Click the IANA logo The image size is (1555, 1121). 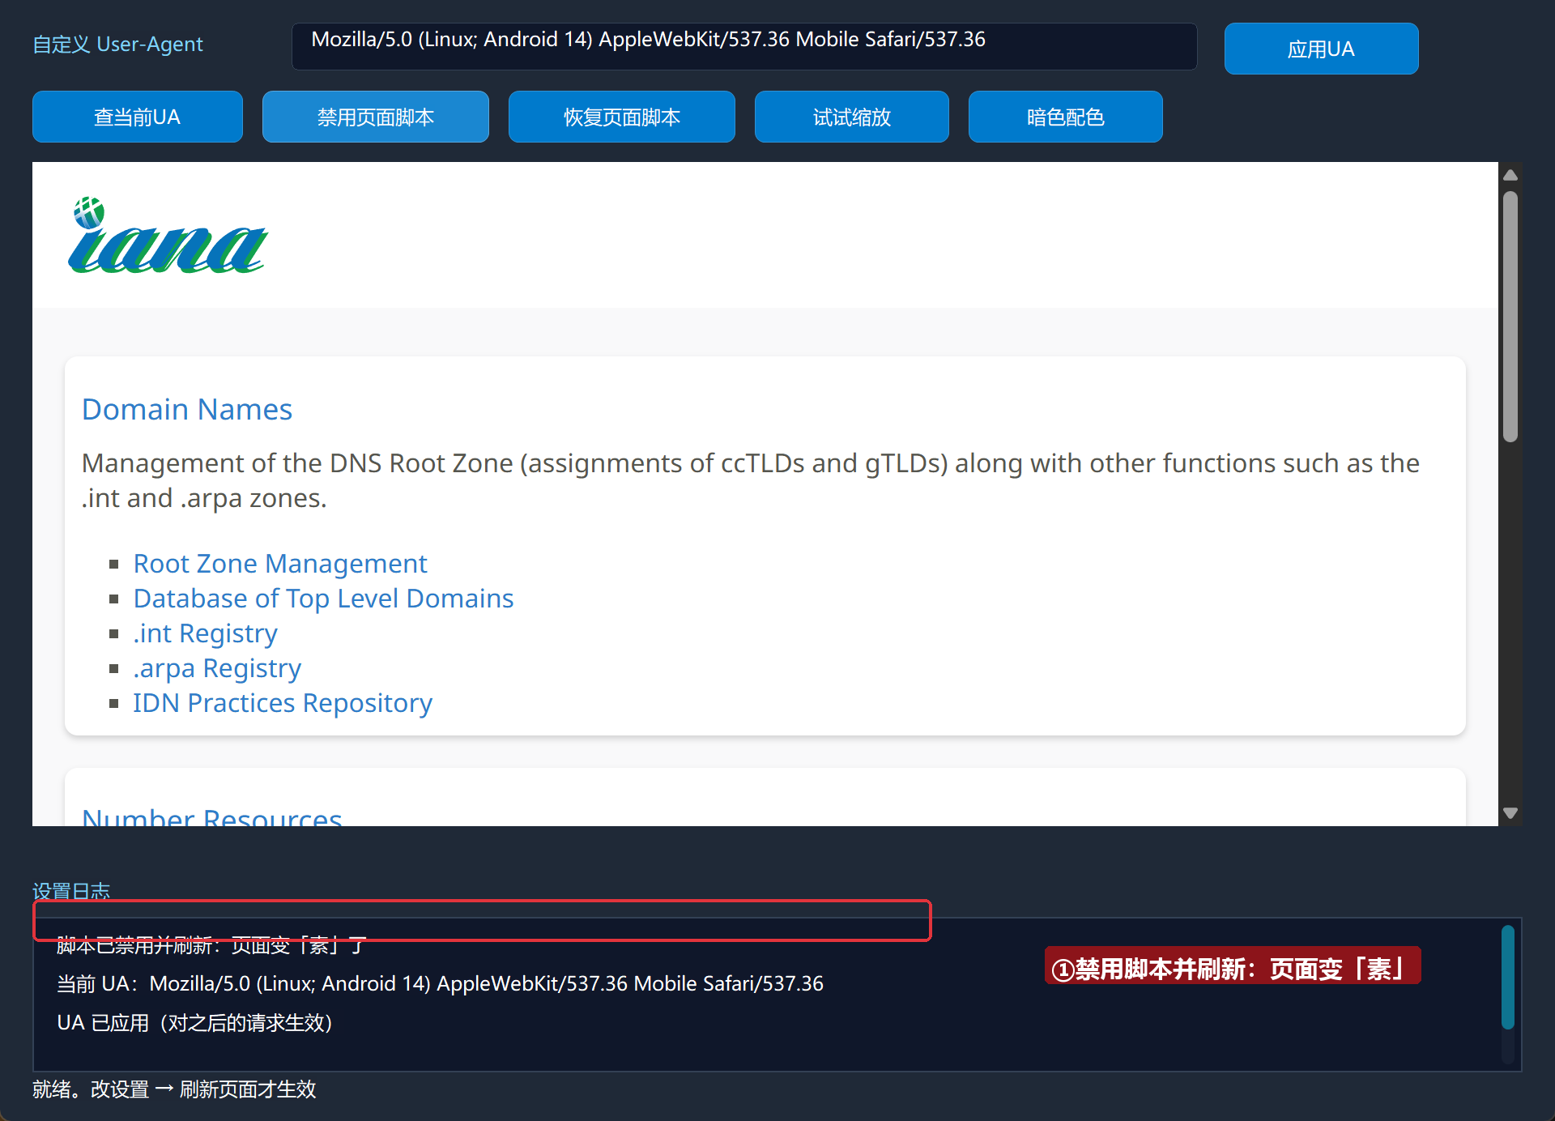[x=168, y=235]
